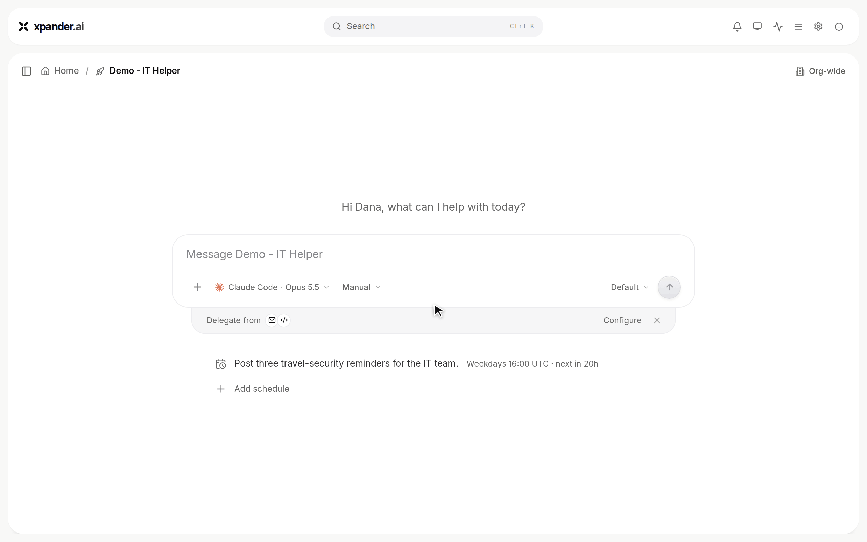Screen dimensions: 867x542
Task: Open the Default dropdown
Action: point(630,287)
